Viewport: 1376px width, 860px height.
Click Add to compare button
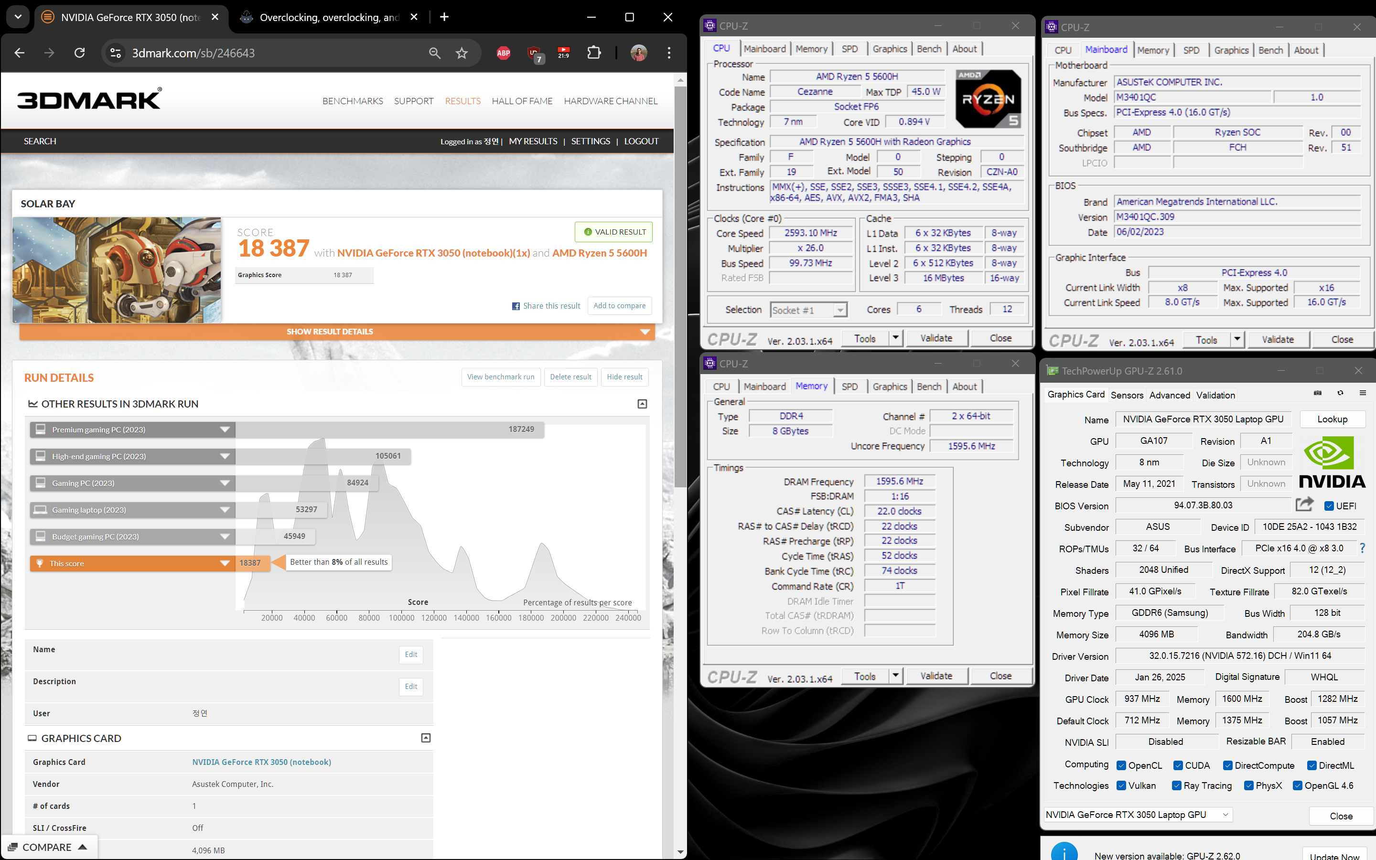click(x=619, y=305)
